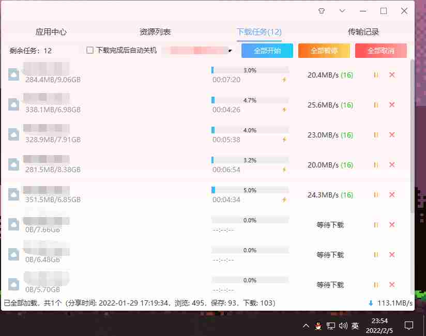Image resolution: width=426 pixels, height=336 pixels.
Task: Click file icon of 0B/7.66GB task
Action: (x=13, y=224)
